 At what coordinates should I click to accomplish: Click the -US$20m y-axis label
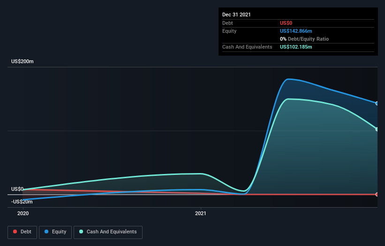(x=22, y=202)
